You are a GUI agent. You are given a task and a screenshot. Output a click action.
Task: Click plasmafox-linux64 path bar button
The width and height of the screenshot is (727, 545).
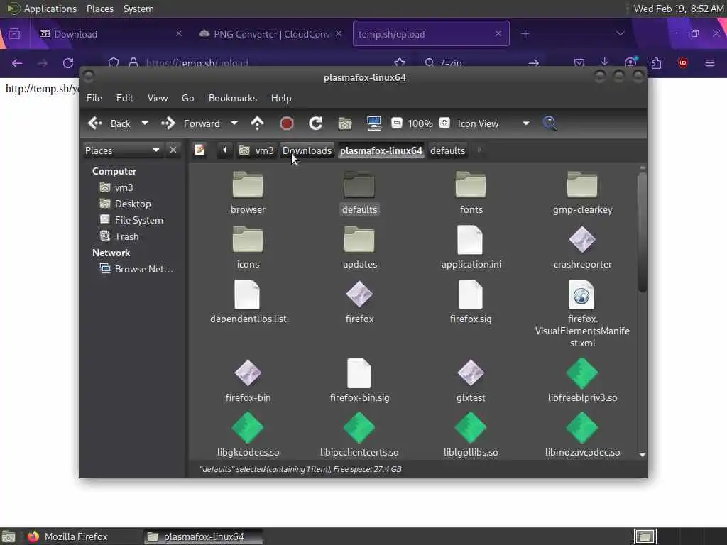click(381, 150)
